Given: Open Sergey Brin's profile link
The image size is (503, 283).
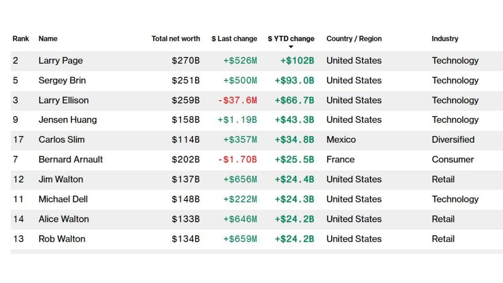Looking at the screenshot, I should (x=62, y=80).
